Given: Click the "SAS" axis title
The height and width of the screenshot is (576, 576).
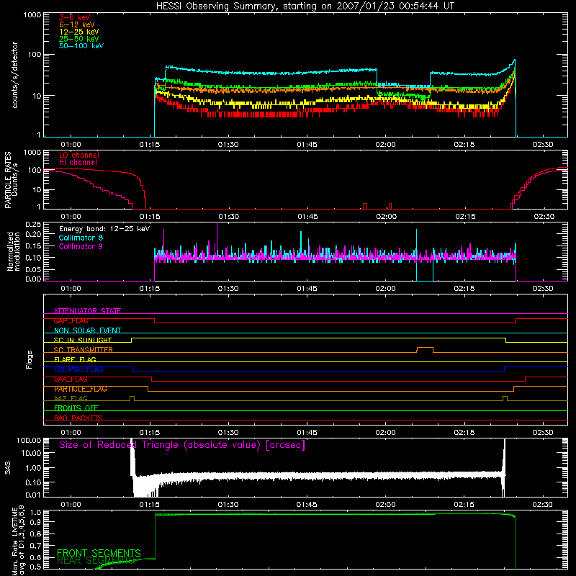Looking at the screenshot, I should pos(8,468).
